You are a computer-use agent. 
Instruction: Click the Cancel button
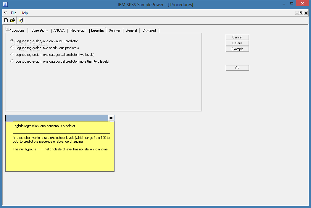point(237,37)
